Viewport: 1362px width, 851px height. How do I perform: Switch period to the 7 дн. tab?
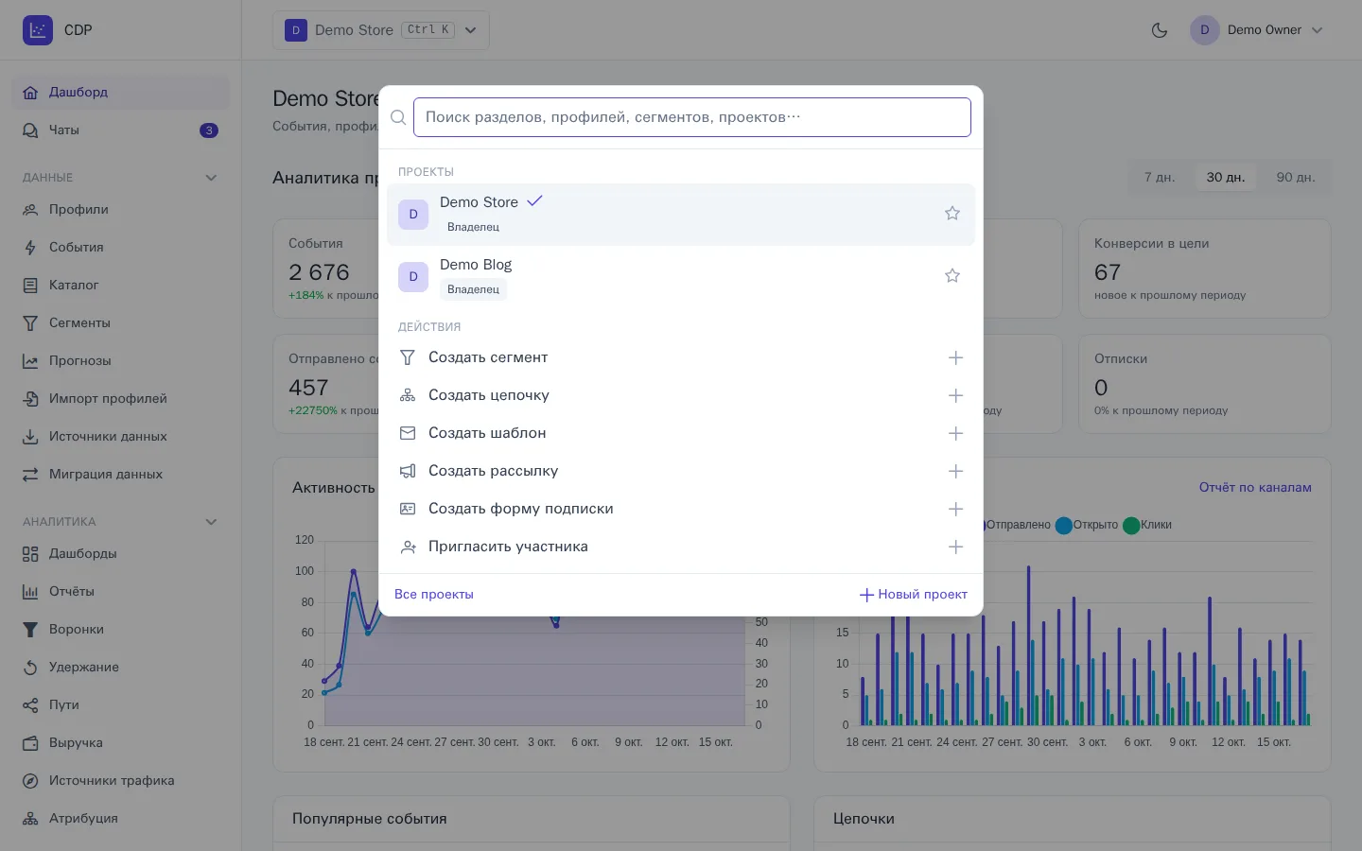pos(1160,177)
